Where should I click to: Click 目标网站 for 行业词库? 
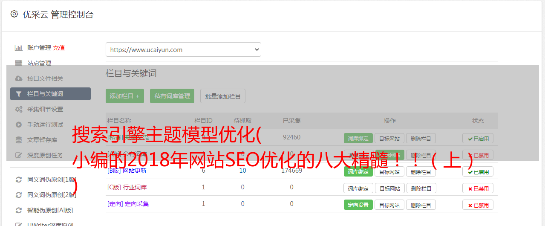389,188
